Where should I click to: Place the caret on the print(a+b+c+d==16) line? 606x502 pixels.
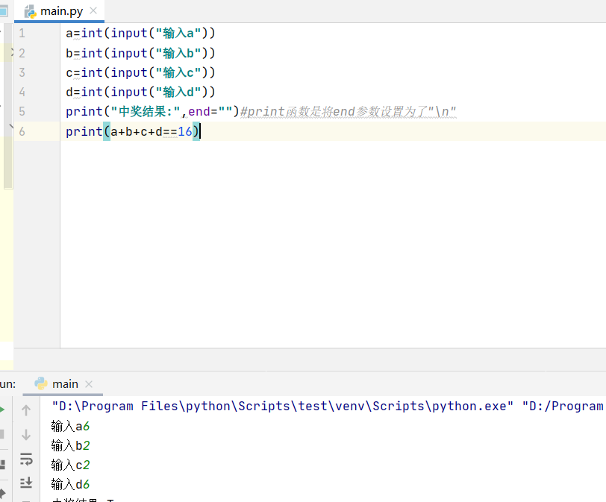click(x=134, y=130)
